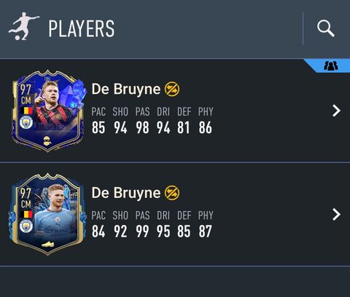Select the sky-blue-kit De Bruyne card thumbnail
350x297 pixels.
(x=47, y=215)
